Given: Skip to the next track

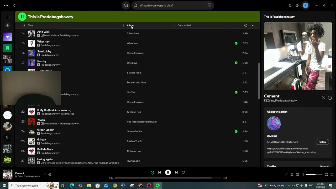Looking at the screenshot, I should click(176, 172).
